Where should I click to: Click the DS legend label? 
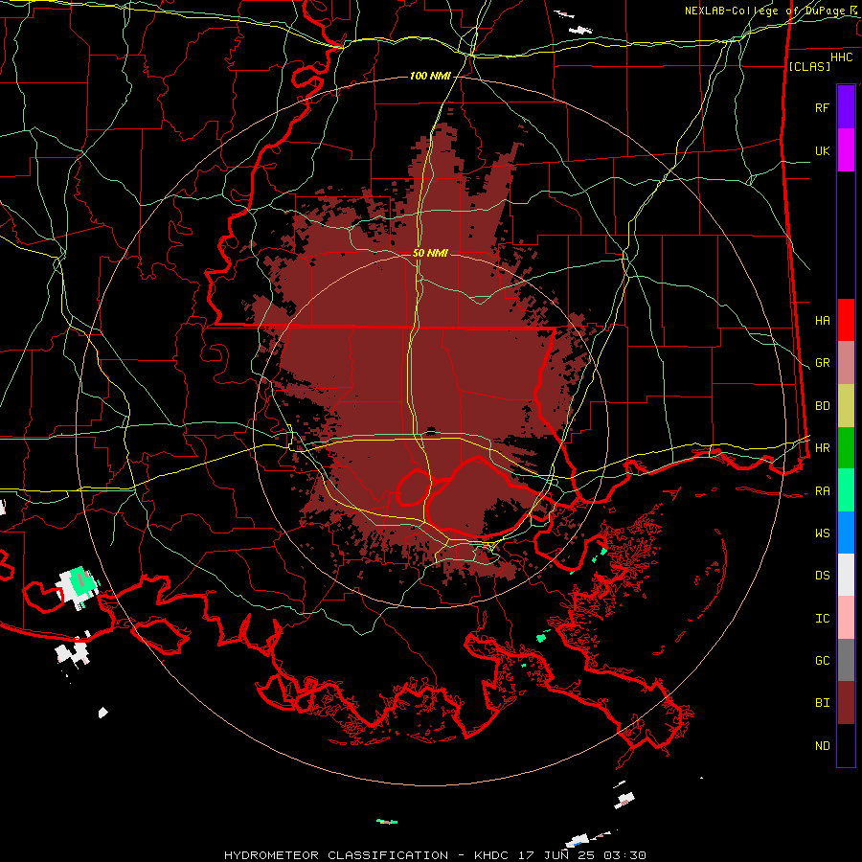tap(823, 576)
